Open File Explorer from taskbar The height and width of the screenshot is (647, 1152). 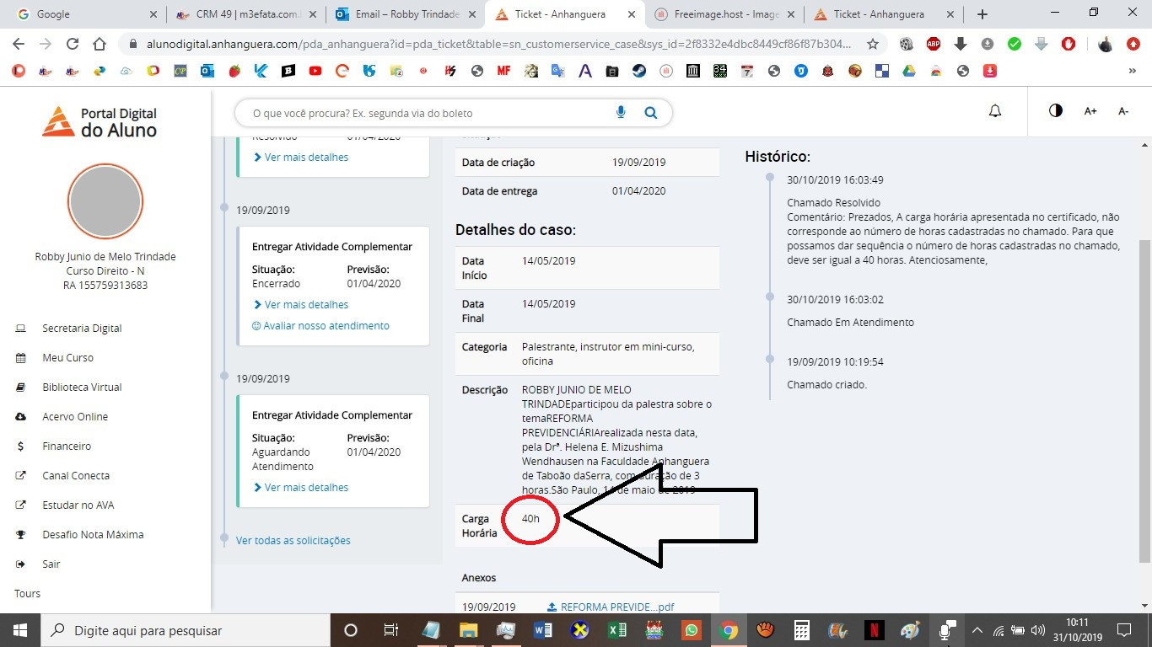[x=468, y=630]
